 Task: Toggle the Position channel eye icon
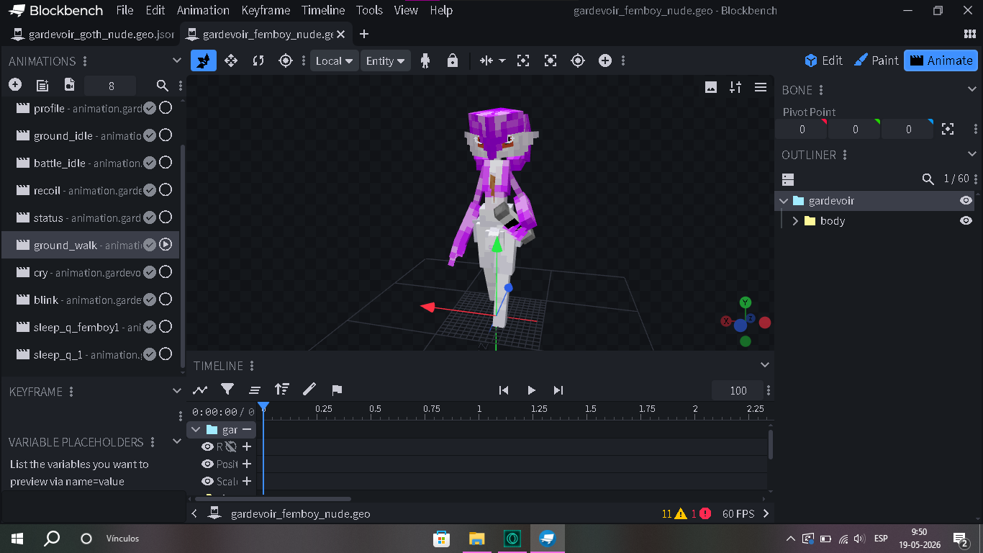(207, 464)
